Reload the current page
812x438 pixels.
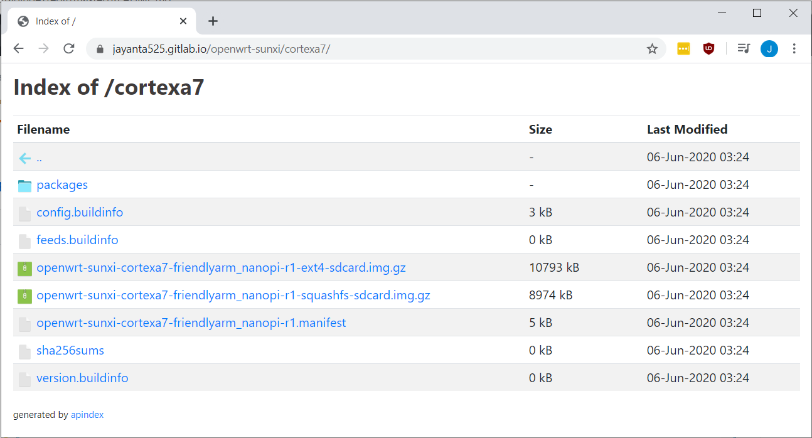[x=69, y=49]
